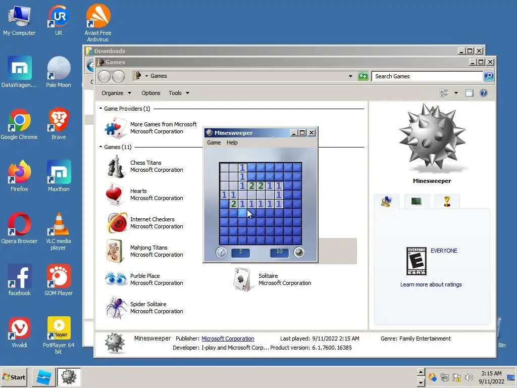Screen dimensions: 517x388
Task: Click the Minesweeper timer clock icon
Action: pyautogui.click(x=221, y=253)
